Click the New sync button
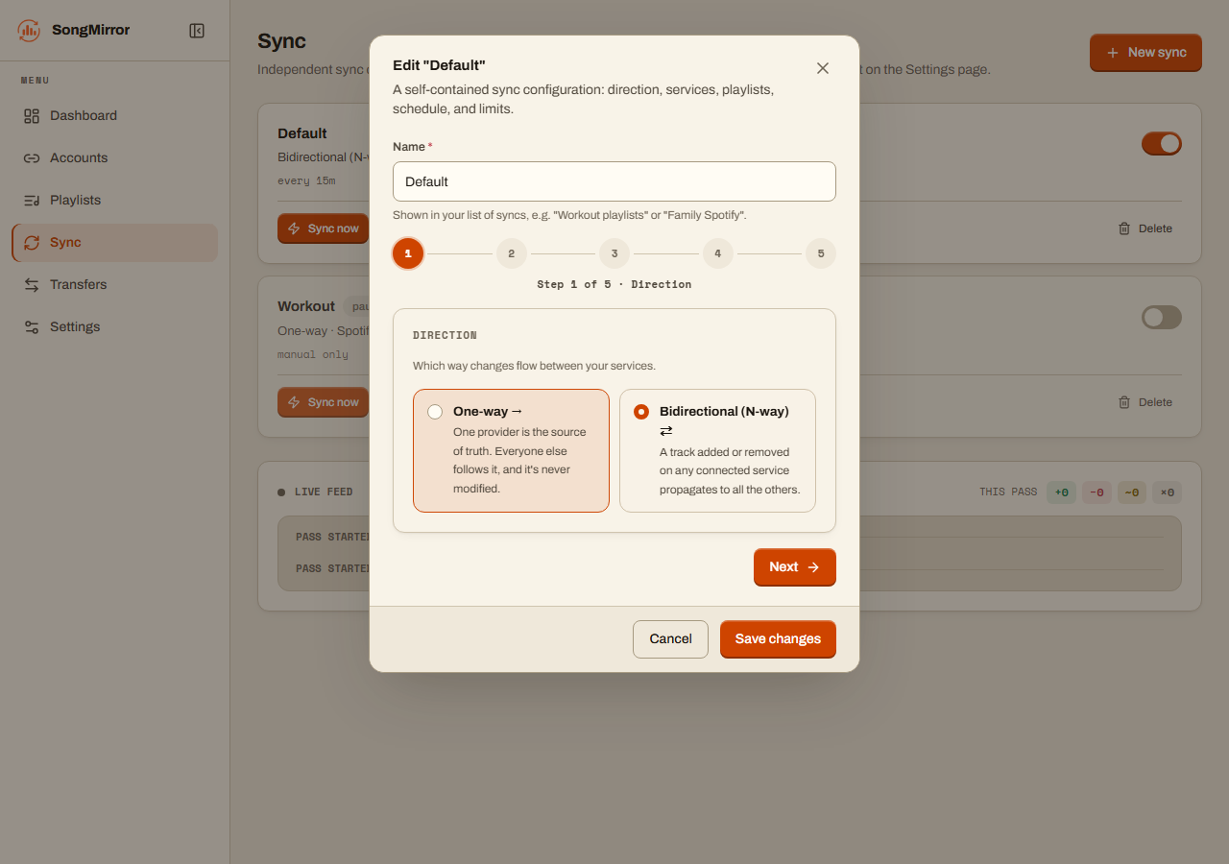This screenshot has height=864, width=1229. (x=1145, y=53)
